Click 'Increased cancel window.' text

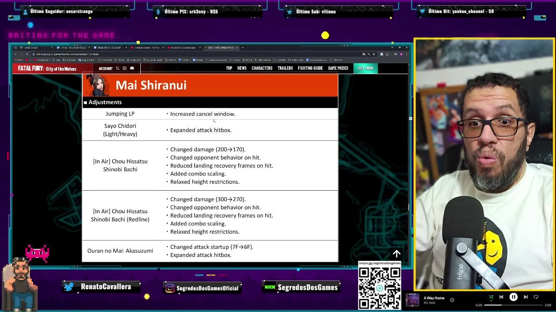pyautogui.click(x=203, y=114)
